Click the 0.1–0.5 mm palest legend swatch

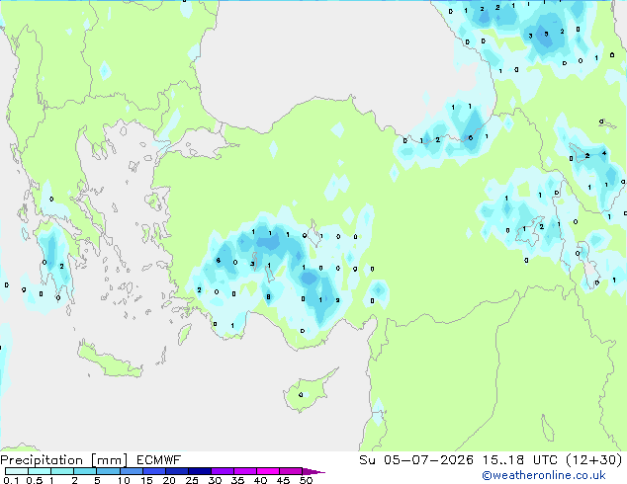tap(17, 471)
